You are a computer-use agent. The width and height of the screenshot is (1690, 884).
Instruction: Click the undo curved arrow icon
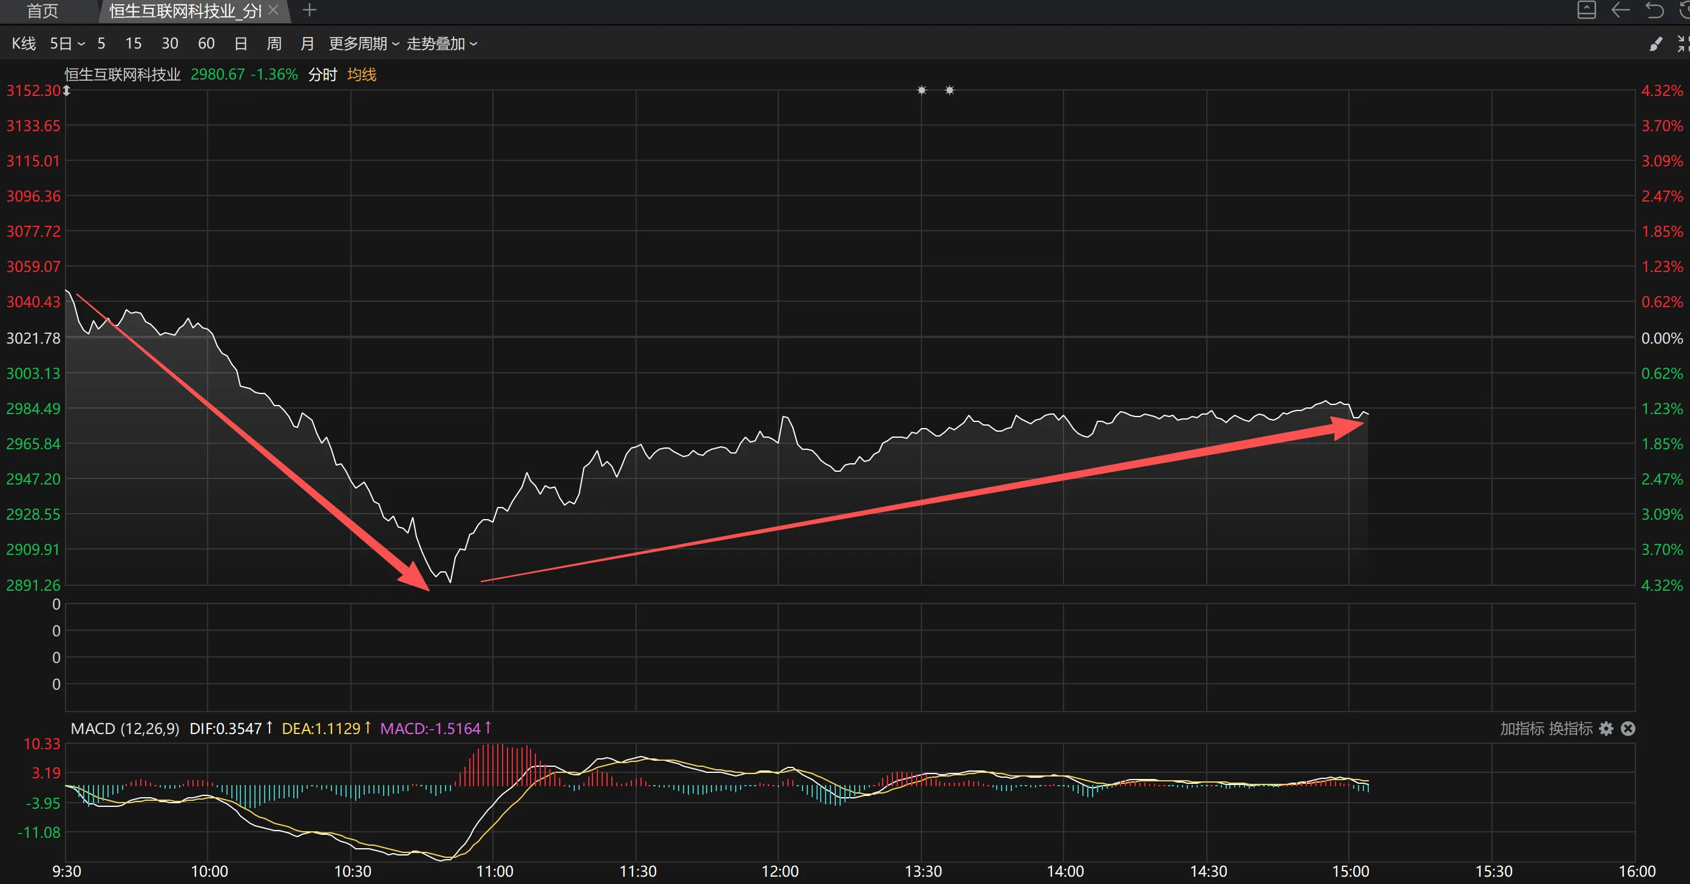[1655, 10]
